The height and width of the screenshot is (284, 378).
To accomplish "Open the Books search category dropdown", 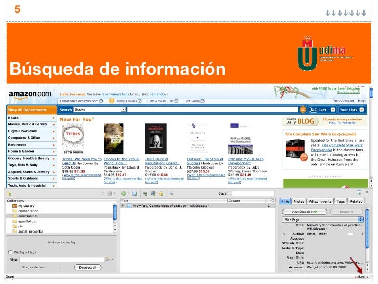I will 100,110.
